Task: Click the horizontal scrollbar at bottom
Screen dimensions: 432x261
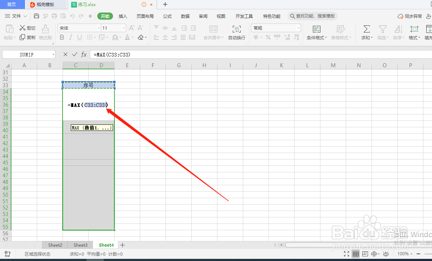Action: point(358,245)
